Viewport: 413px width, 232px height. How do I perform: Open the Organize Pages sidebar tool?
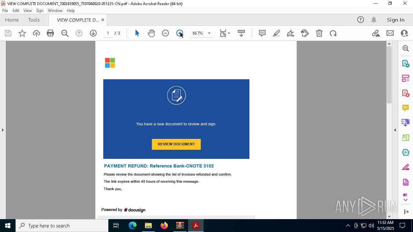tap(406, 78)
